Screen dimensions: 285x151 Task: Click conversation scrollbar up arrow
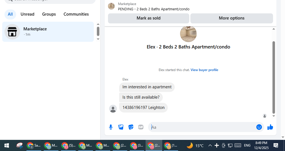tap(274, 29)
